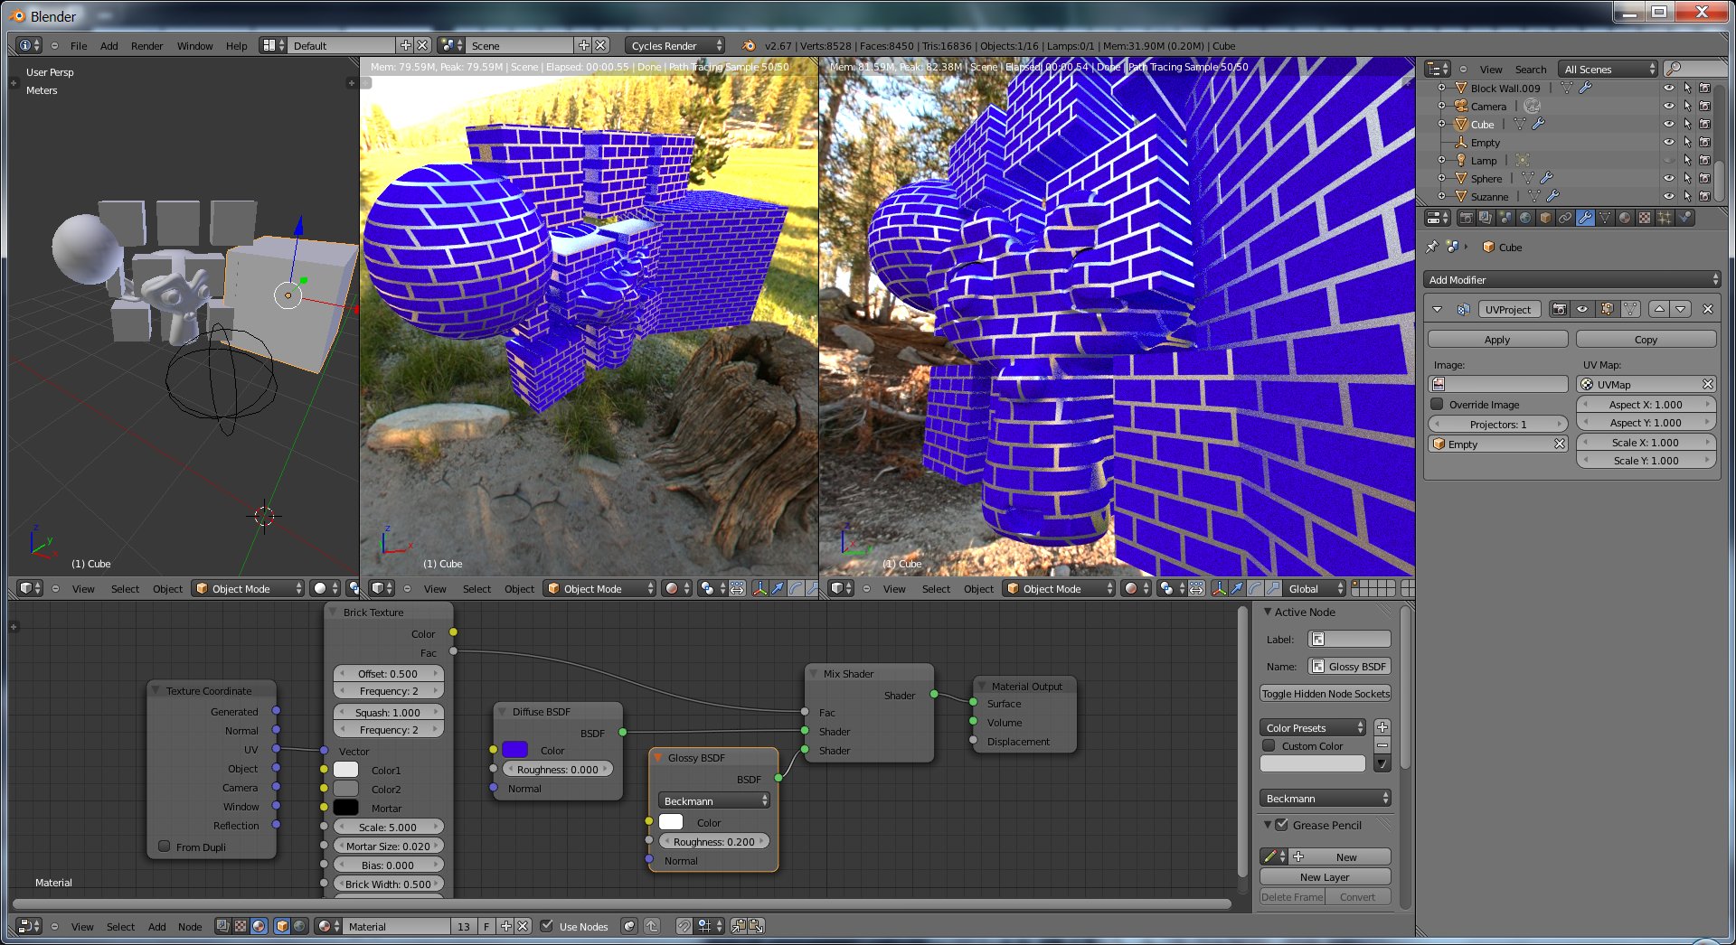This screenshot has width=1736, height=945.
Task: Copy selected nodes to clipboard icon
Action: click(739, 926)
